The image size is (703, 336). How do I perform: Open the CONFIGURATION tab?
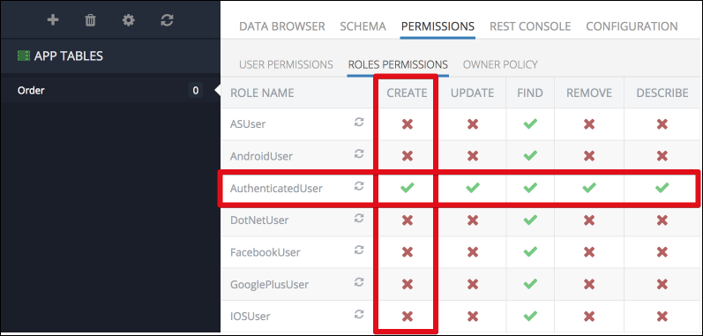(x=632, y=26)
